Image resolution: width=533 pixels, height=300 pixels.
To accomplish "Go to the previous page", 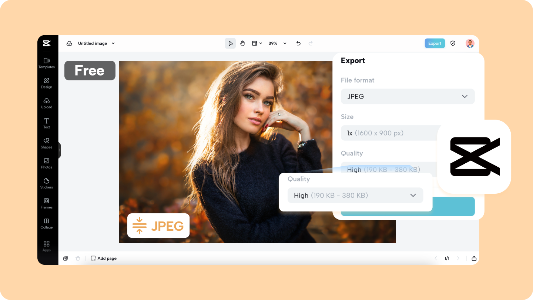I will tap(436, 258).
